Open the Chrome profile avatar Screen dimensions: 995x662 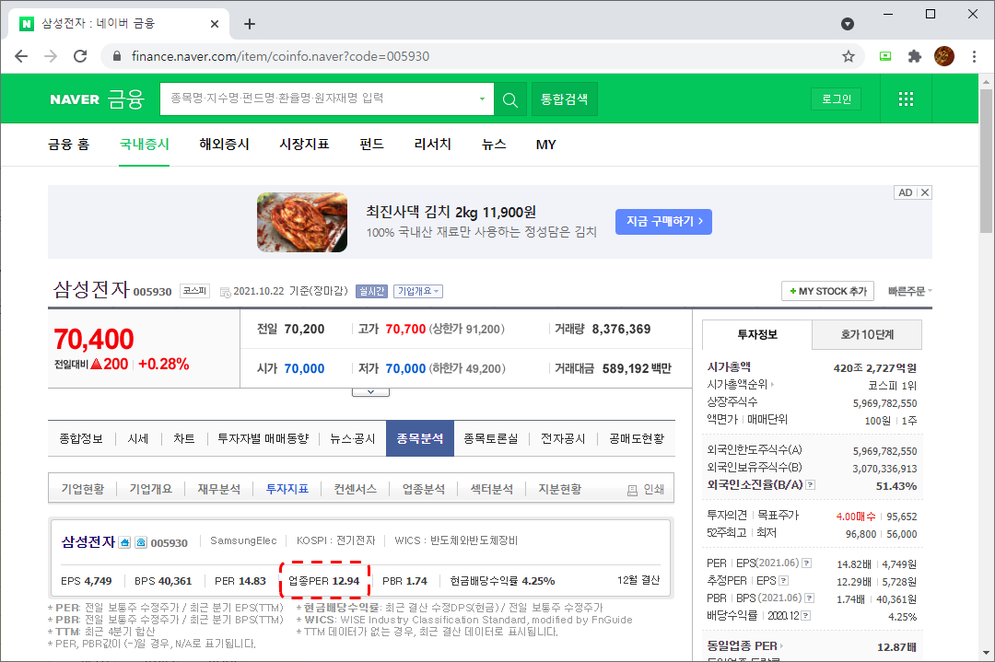click(x=944, y=56)
